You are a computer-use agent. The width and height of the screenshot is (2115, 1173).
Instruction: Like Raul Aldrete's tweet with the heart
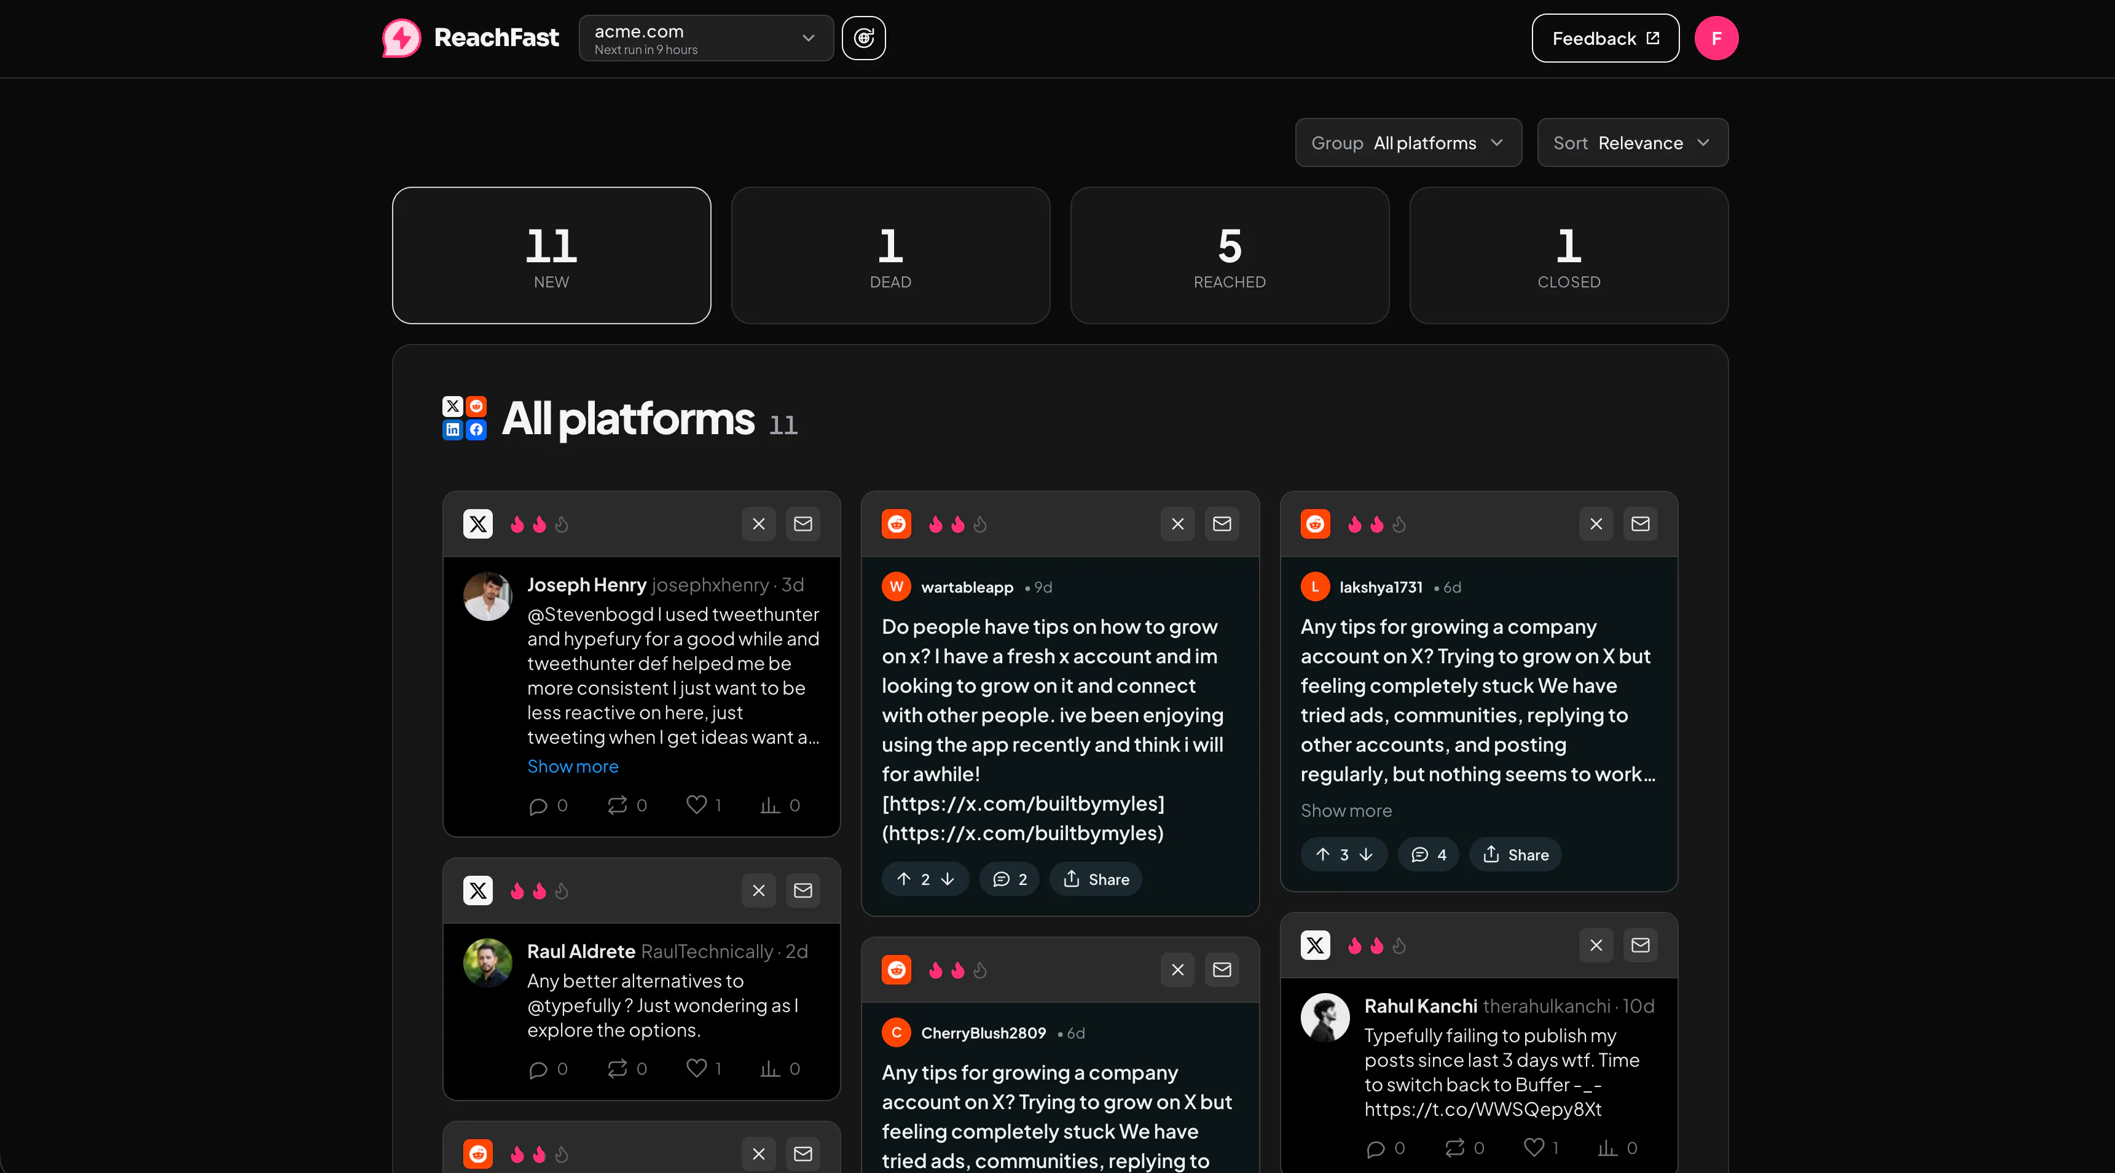696,1069
